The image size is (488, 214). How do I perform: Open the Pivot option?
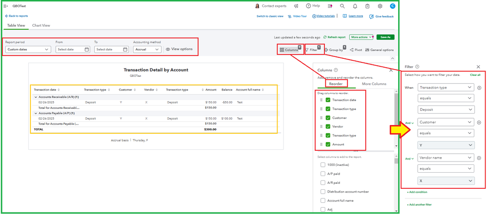pyautogui.click(x=356, y=50)
